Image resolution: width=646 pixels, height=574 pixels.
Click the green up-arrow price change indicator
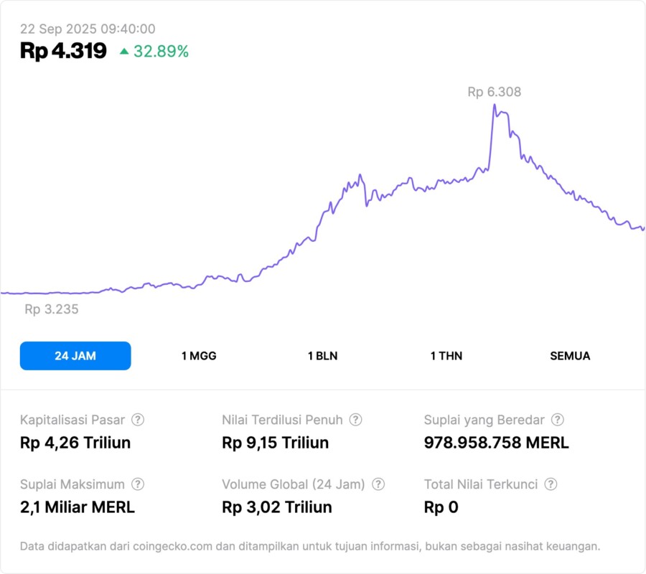(x=124, y=51)
